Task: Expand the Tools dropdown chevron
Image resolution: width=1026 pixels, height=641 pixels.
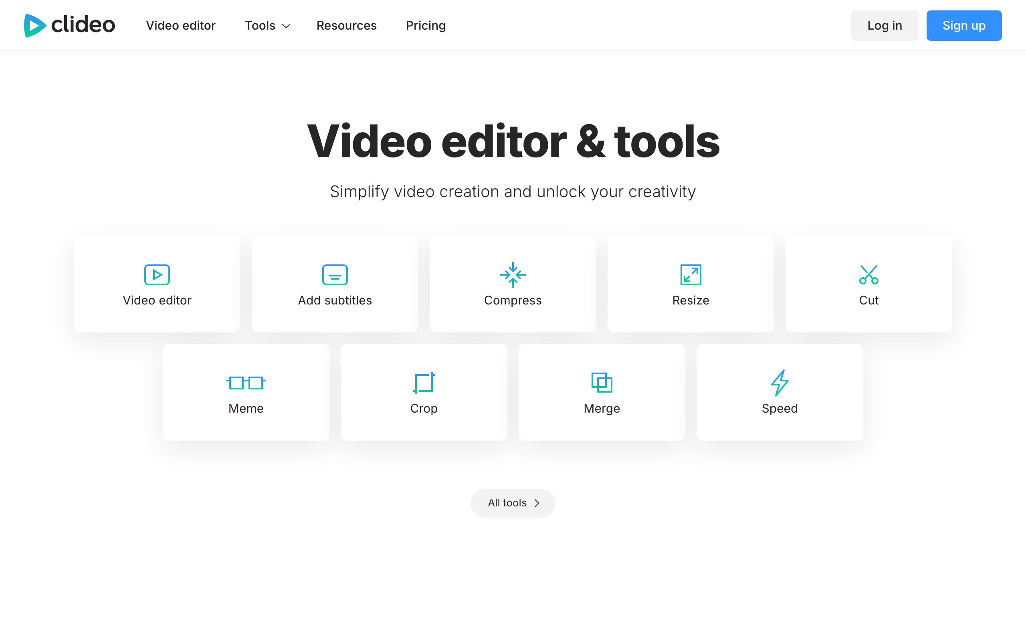Action: [286, 26]
